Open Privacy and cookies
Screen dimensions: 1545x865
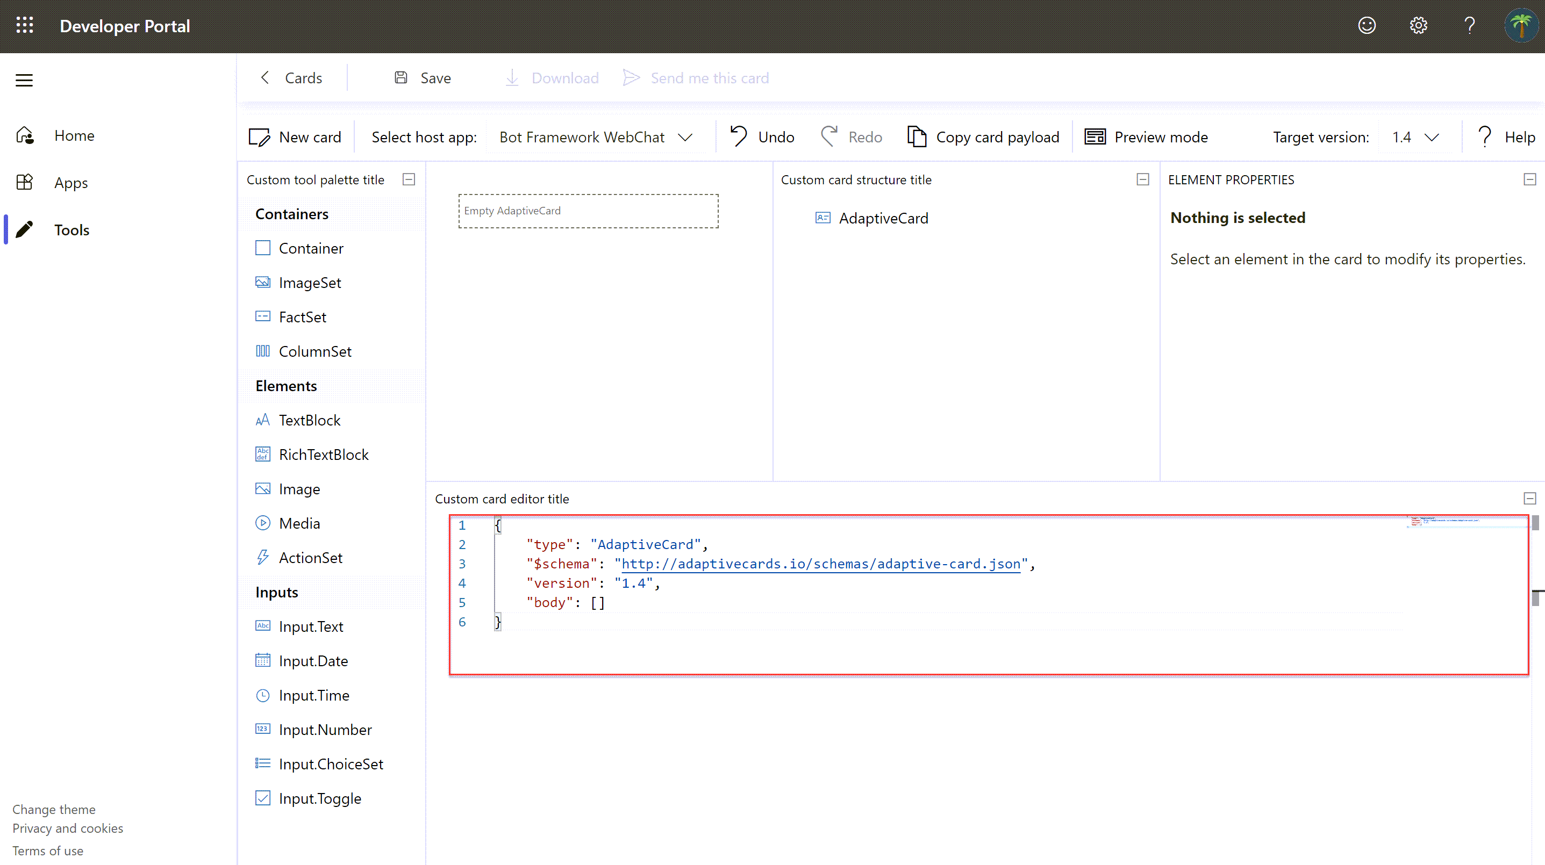[x=68, y=828]
